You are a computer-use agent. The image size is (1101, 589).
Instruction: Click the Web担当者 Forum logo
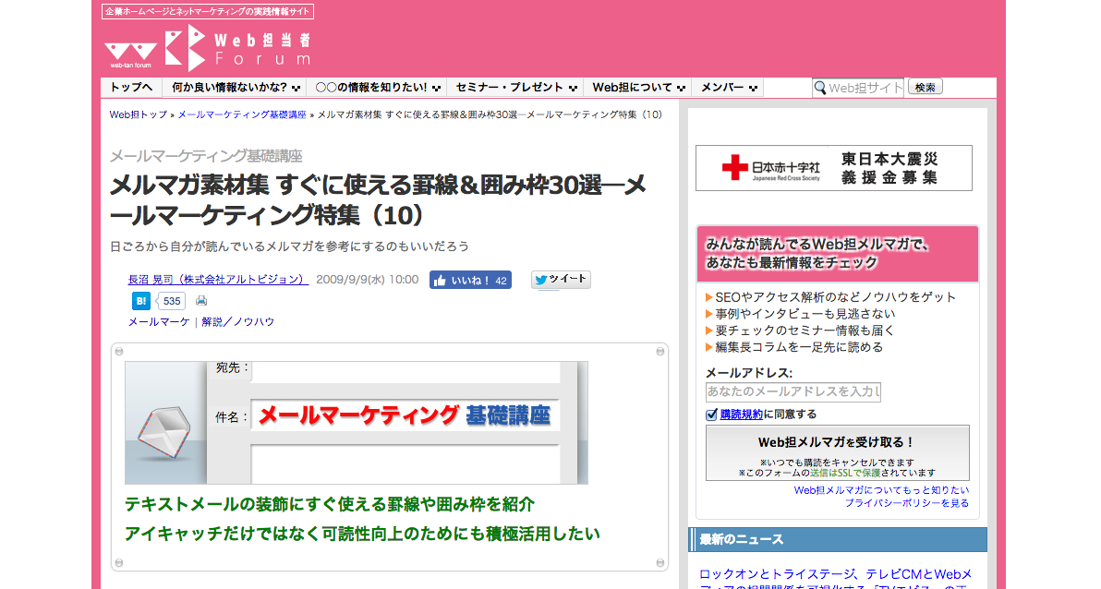(x=207, y=48)
